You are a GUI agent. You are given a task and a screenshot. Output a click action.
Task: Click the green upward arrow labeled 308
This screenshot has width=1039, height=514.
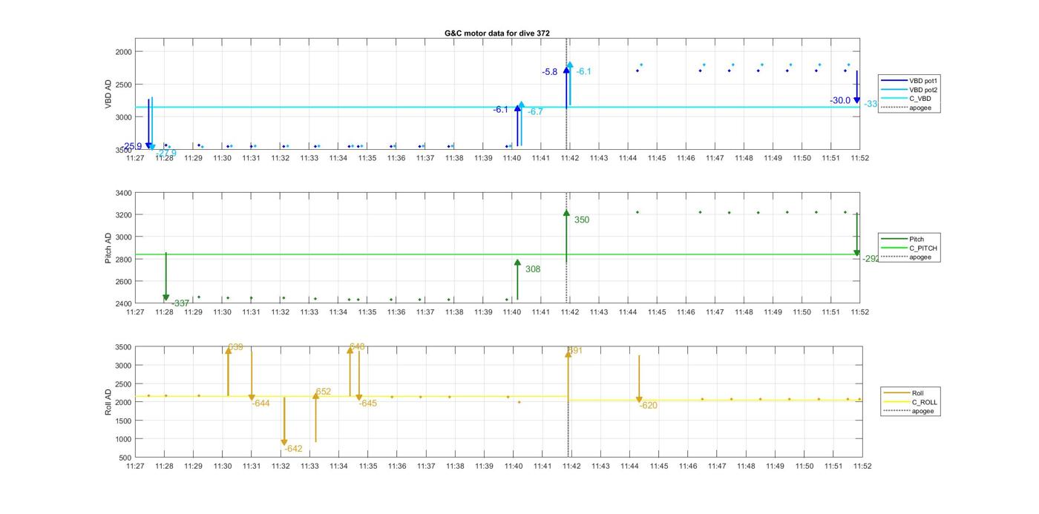click(x=517, y=280)
